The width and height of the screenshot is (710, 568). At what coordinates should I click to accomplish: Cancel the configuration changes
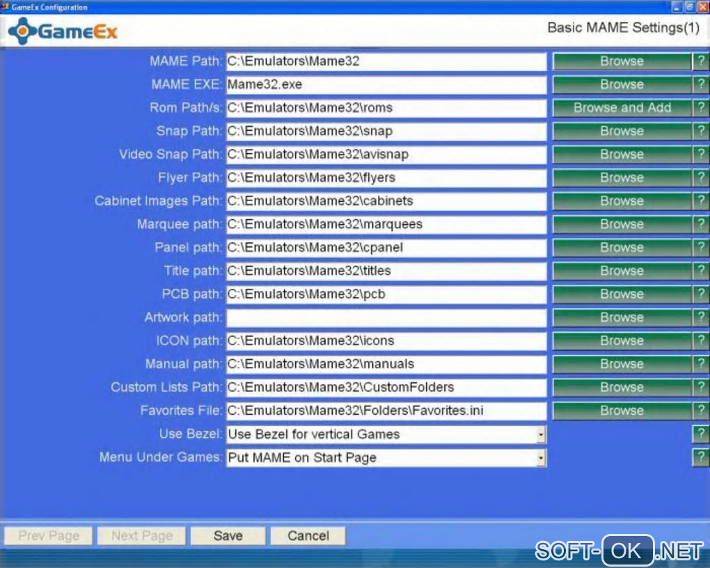pos(308,536)
